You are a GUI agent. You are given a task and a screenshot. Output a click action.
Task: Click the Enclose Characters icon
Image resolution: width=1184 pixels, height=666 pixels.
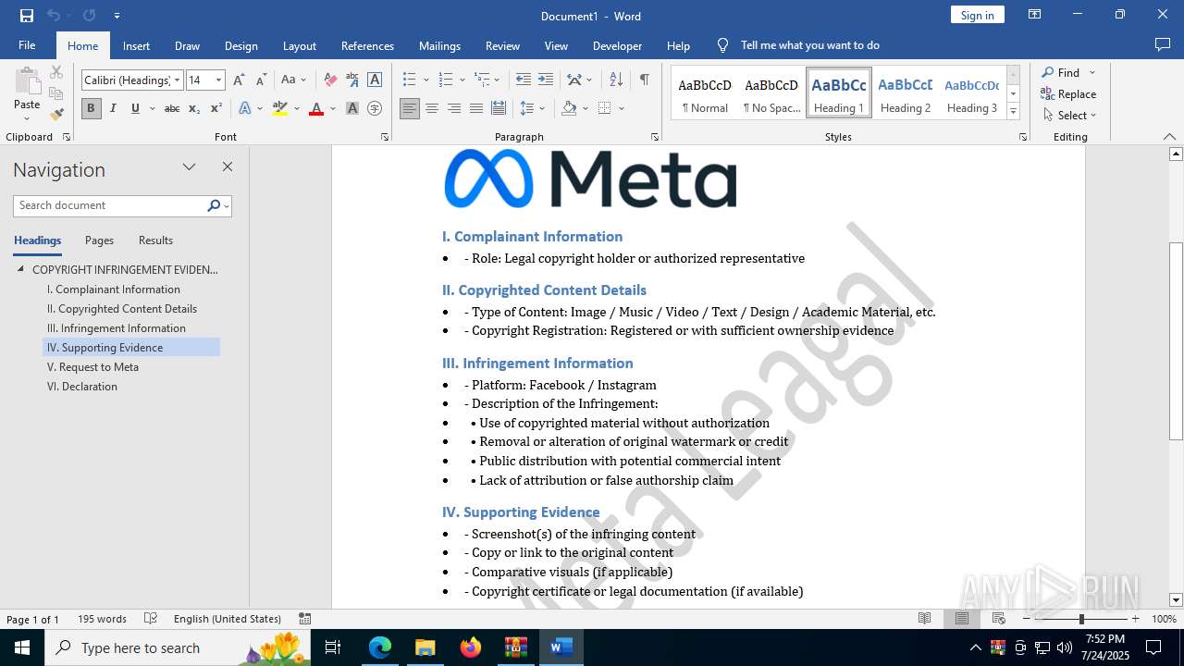tap(375, 108)
